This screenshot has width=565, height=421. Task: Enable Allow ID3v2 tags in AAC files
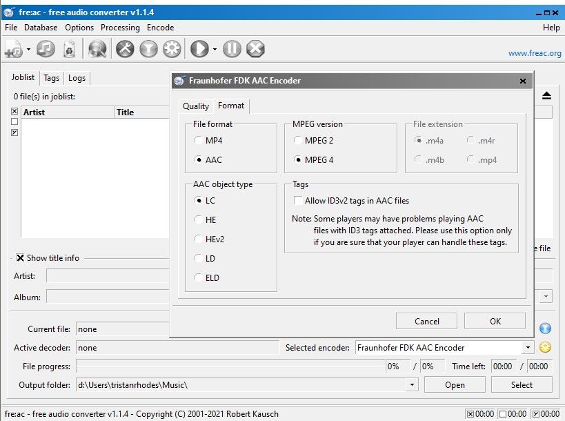coord(299,201)
